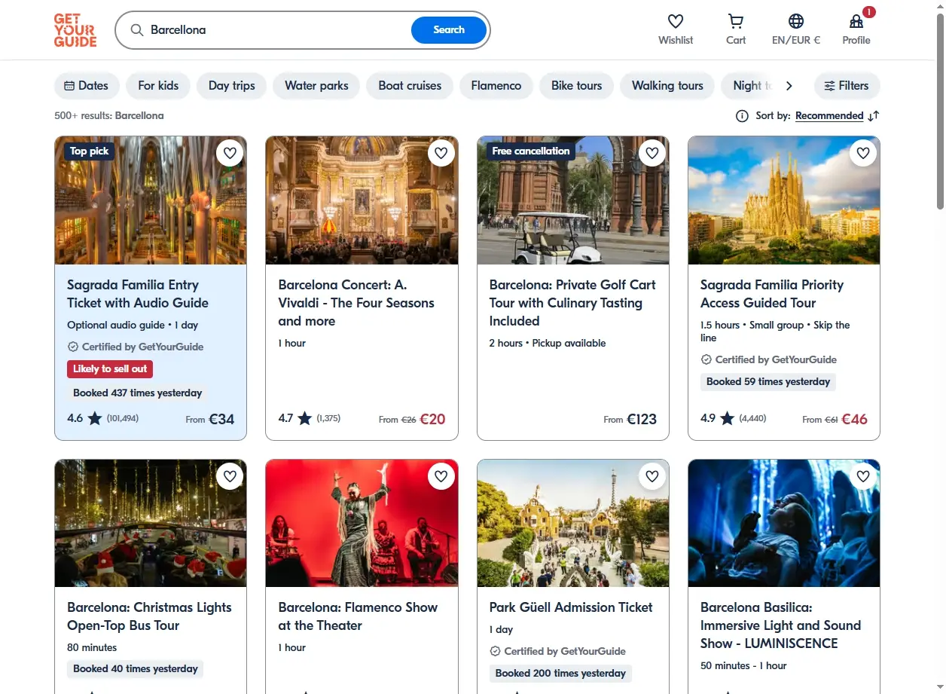946x694 pixels.
Task: Wishlist Flamenco Show at the Theater heart
Action: pyautogui.click(x=441, y=476)
